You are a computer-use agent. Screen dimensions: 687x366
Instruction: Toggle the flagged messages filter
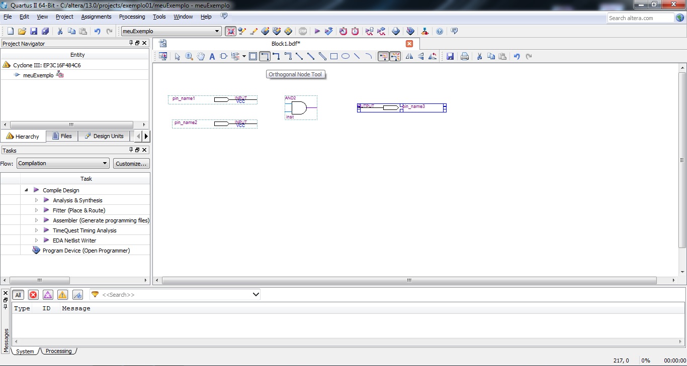pyautogui.click(x=77, y=295)
